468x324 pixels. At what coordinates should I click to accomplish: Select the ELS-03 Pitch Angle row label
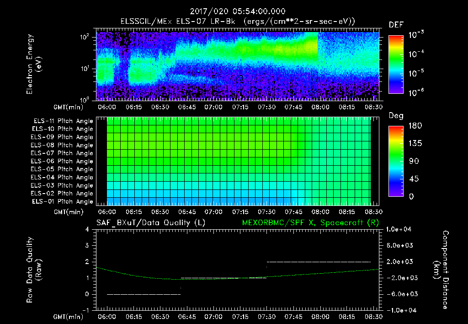62,186
